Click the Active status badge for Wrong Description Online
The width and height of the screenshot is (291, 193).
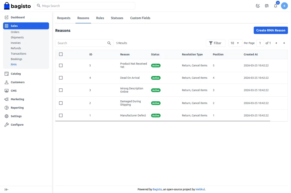click(x=155, y=90)
